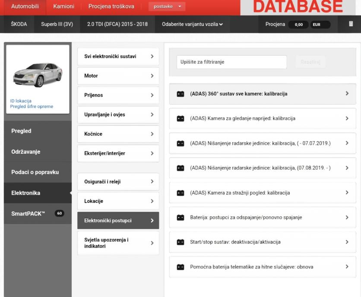Click battery icon next to Start/stop sustav

(180, 242)
